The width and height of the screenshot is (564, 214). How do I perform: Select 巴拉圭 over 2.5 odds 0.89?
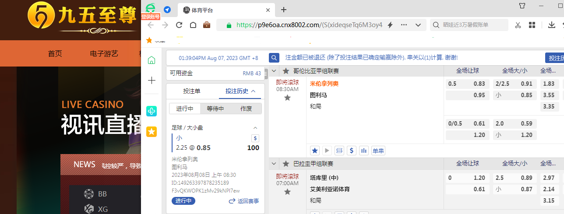[515, 178]
